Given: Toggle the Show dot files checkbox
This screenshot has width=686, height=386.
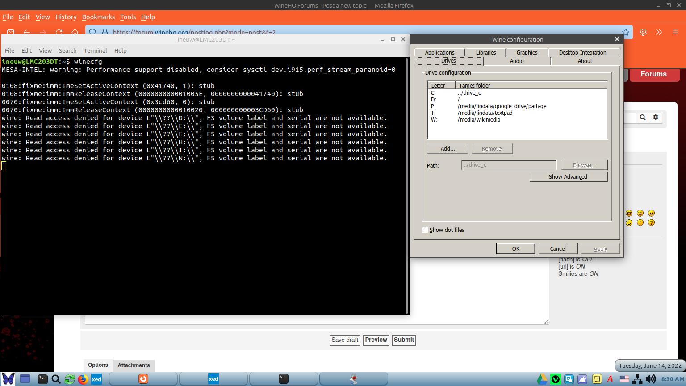Looking at the screenshot, I should tap(425, 230).
